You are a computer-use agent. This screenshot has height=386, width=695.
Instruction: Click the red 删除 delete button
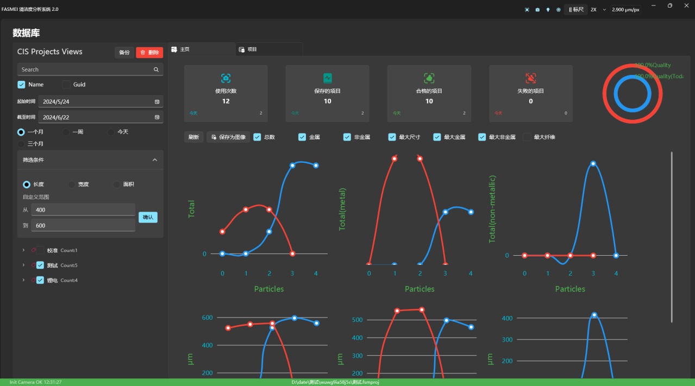click(x=149, y=53)
